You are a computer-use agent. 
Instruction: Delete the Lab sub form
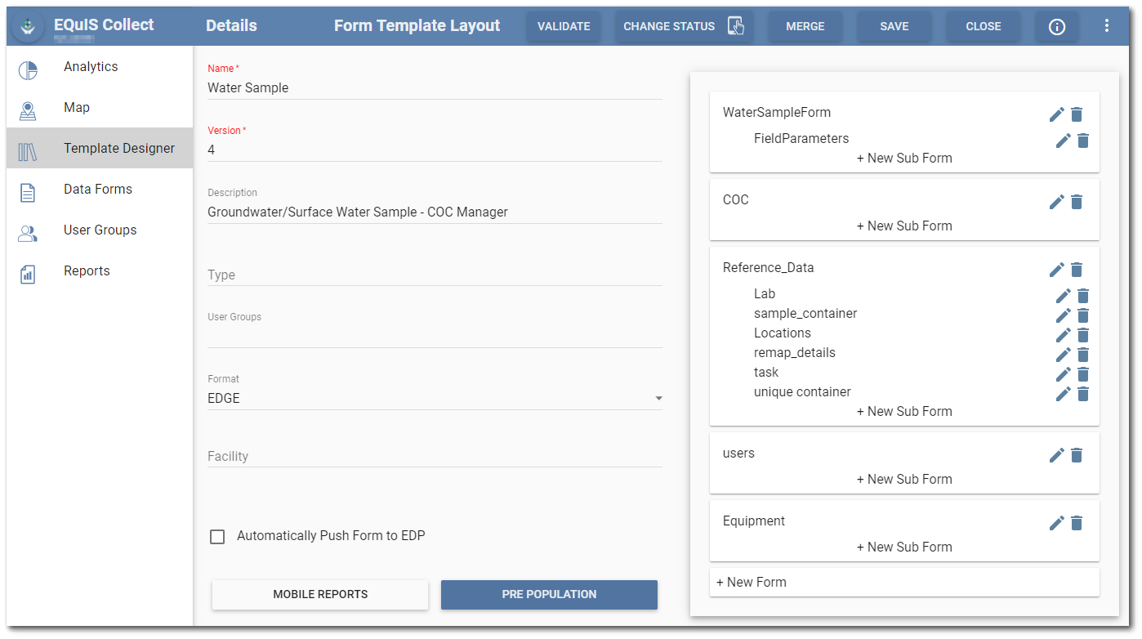[1083, 296]
